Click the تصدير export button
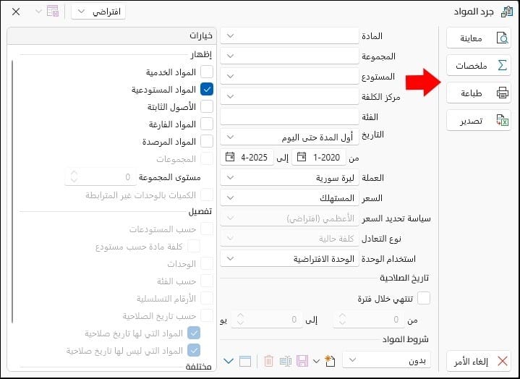This screenshot has height=379, width=520. pyautogui.click(x=479, y=120)
